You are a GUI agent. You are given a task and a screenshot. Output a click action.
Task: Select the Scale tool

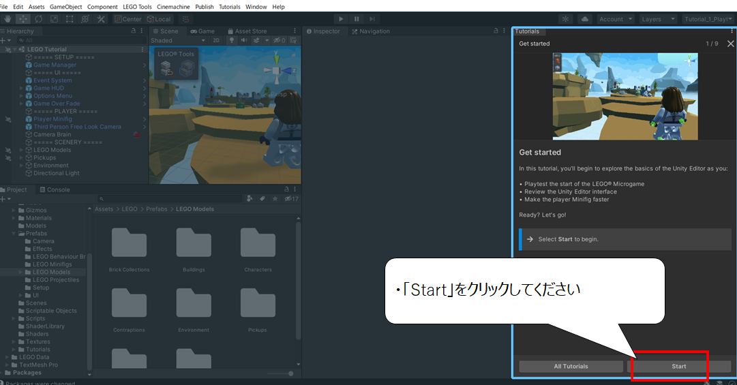tap(54, 19)
